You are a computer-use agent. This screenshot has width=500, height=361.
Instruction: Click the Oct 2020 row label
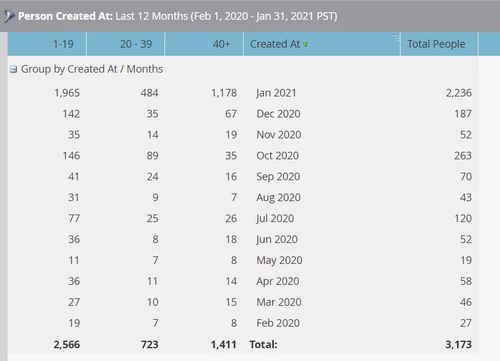[277, 156]
